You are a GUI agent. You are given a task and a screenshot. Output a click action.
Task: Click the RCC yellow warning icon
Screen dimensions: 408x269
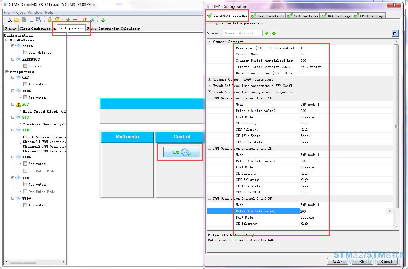click(19, 104)
